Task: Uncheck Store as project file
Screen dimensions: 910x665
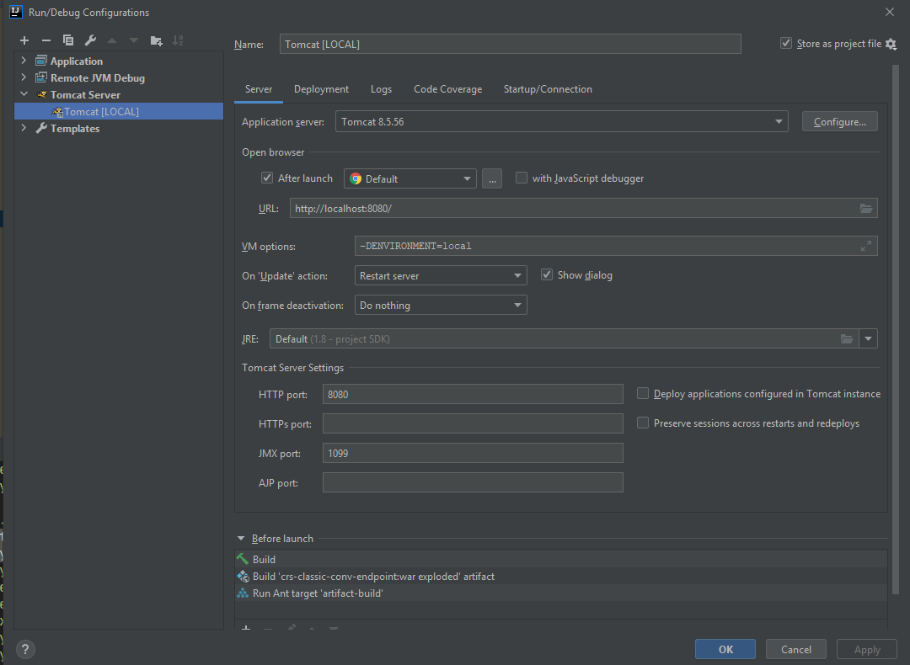Action: pyautogui.click(x=785, y=43)
